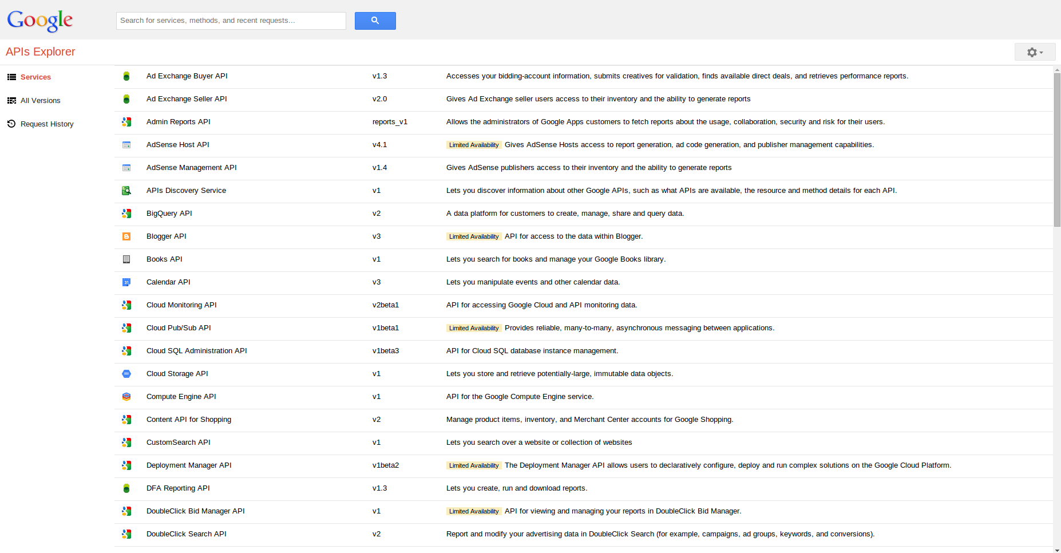Click the Cloud Storage API icon
This screenshot has width=1061, height=553.
pyautogui.click(x=126, y=374)
